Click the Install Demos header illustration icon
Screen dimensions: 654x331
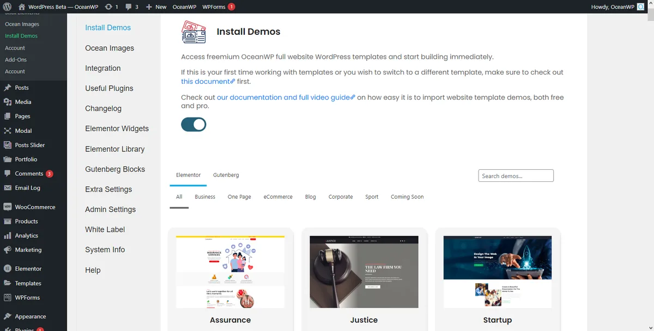[x=193, y=32]
